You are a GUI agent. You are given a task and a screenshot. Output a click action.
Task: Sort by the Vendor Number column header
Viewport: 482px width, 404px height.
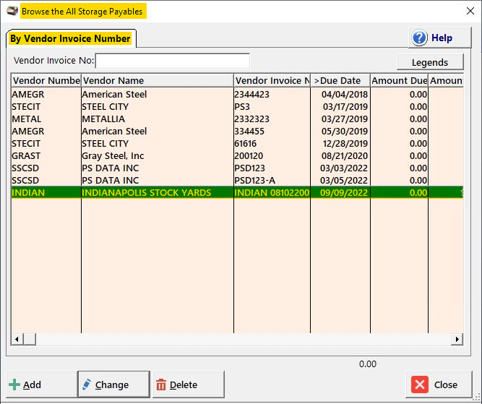[x=46, y=80]
